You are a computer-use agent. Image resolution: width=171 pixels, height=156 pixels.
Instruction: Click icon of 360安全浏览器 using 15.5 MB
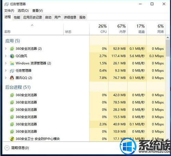point(12,117)
